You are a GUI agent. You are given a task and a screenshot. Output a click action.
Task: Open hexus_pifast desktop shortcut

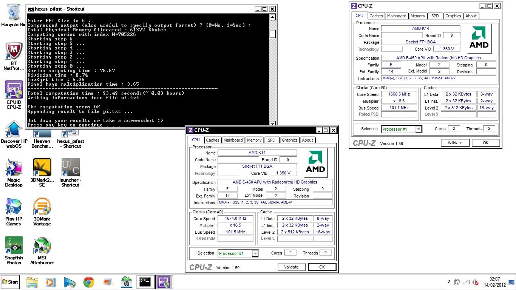tap(70, 139)
